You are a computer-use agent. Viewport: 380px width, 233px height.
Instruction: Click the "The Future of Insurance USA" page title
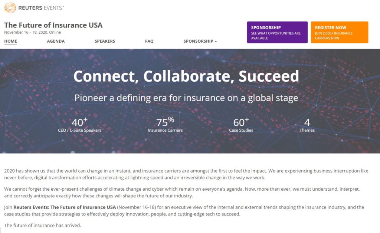[x=53, y=25]
